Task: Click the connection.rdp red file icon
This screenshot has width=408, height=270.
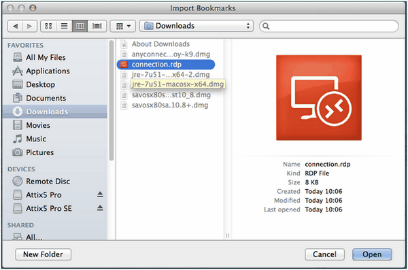Action: [124, 65]
